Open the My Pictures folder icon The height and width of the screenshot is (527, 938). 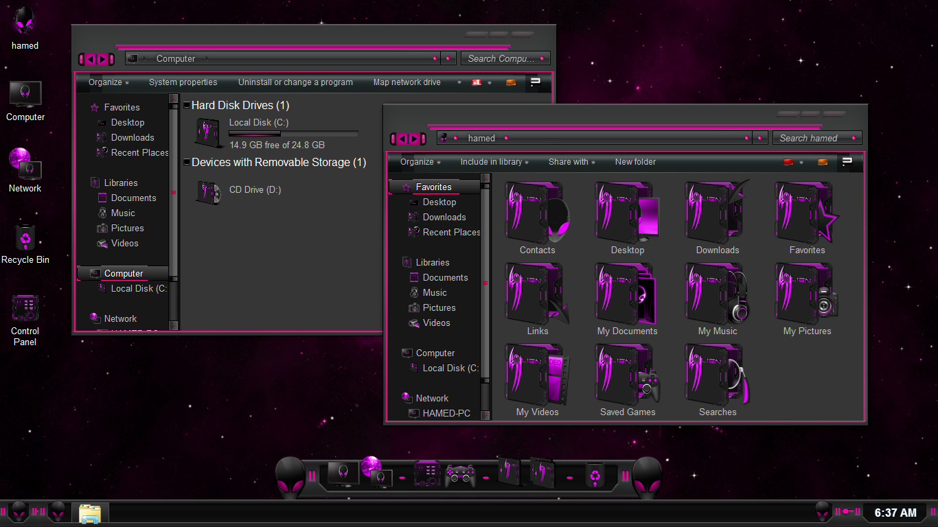tap(807, 294)
